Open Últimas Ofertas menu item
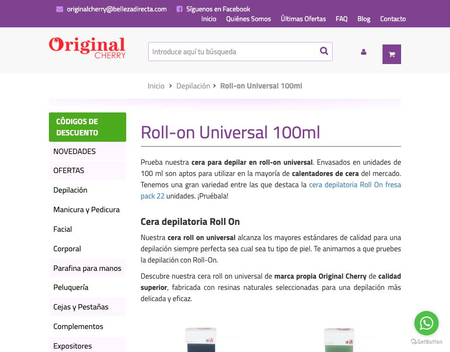This screenshot has width=450, height=352. [303, 19]
